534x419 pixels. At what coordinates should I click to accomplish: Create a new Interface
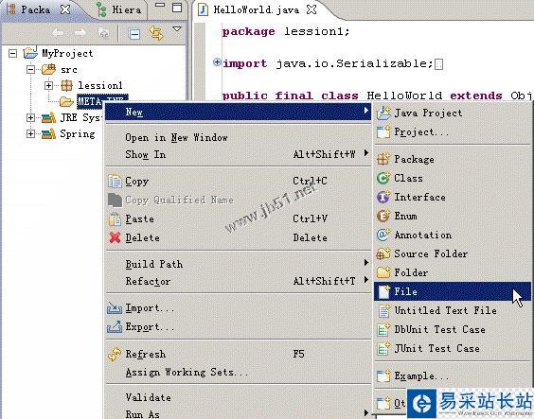pos(453,198)
